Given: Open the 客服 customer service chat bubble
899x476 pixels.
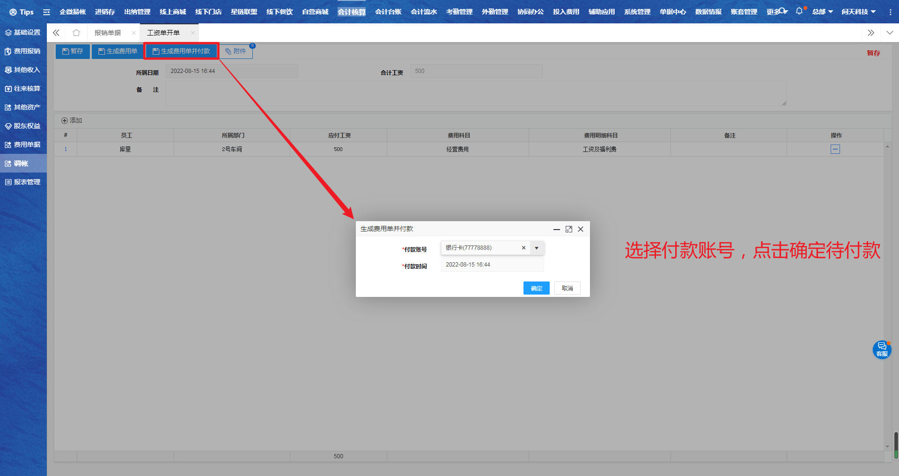Looking at the screenshot, I should tap(882, 349).
